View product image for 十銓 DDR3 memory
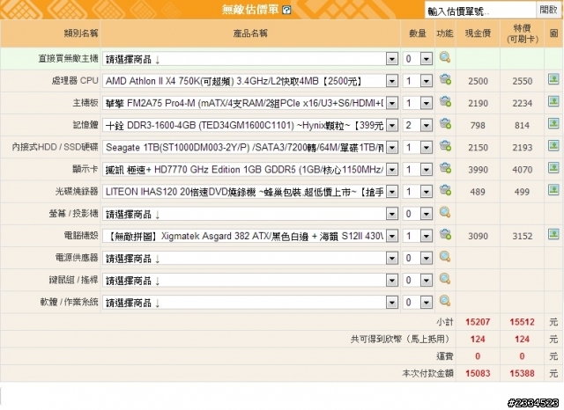Image resolution: width=564 pixels, height=410 pixels. coord(553,124)
